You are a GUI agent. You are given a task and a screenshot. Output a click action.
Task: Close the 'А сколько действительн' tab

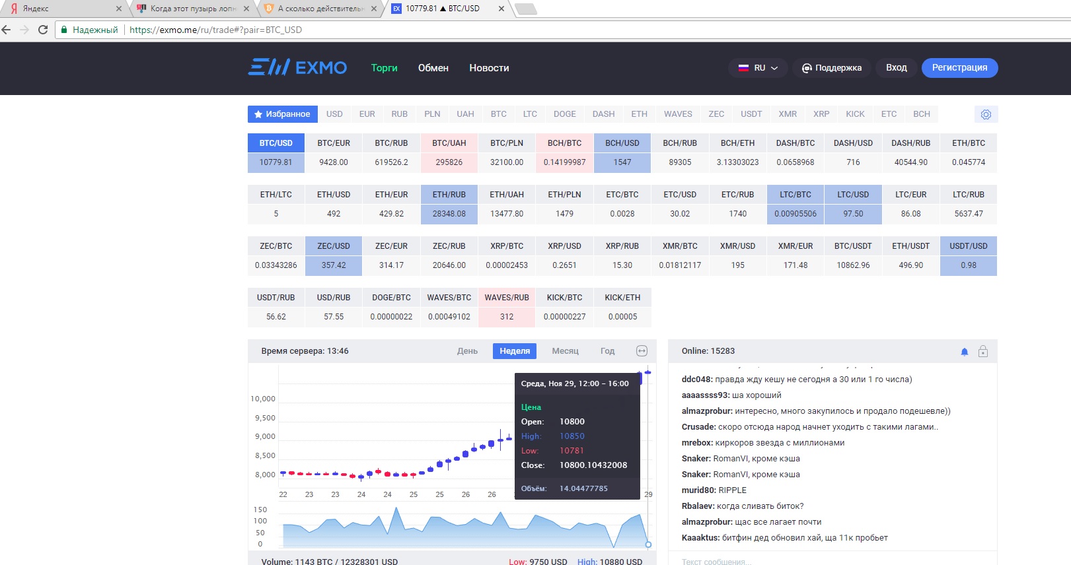[374, 9]
